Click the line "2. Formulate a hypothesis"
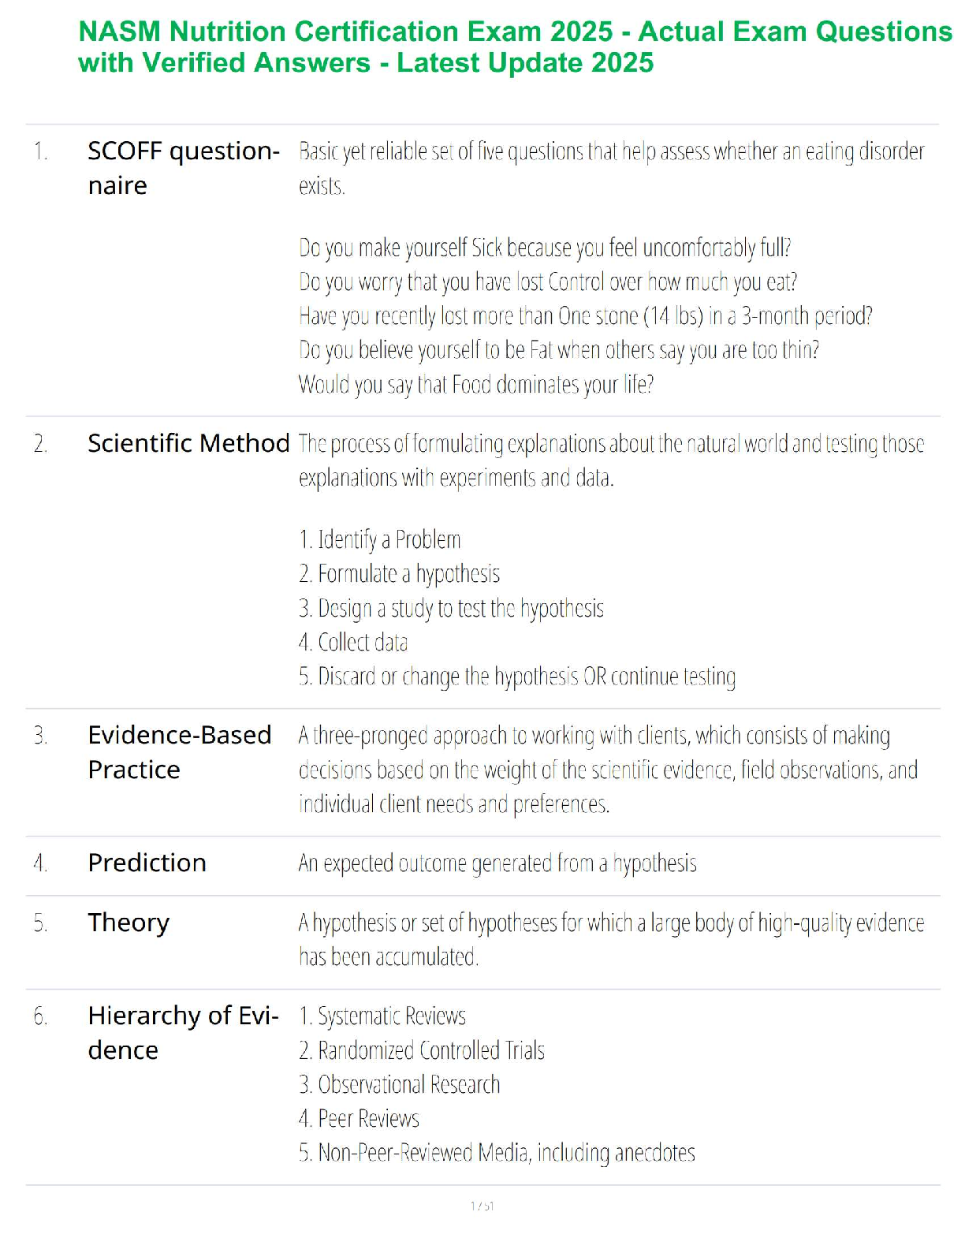This screenshot has width=965, height=1249. pos(400,574)
